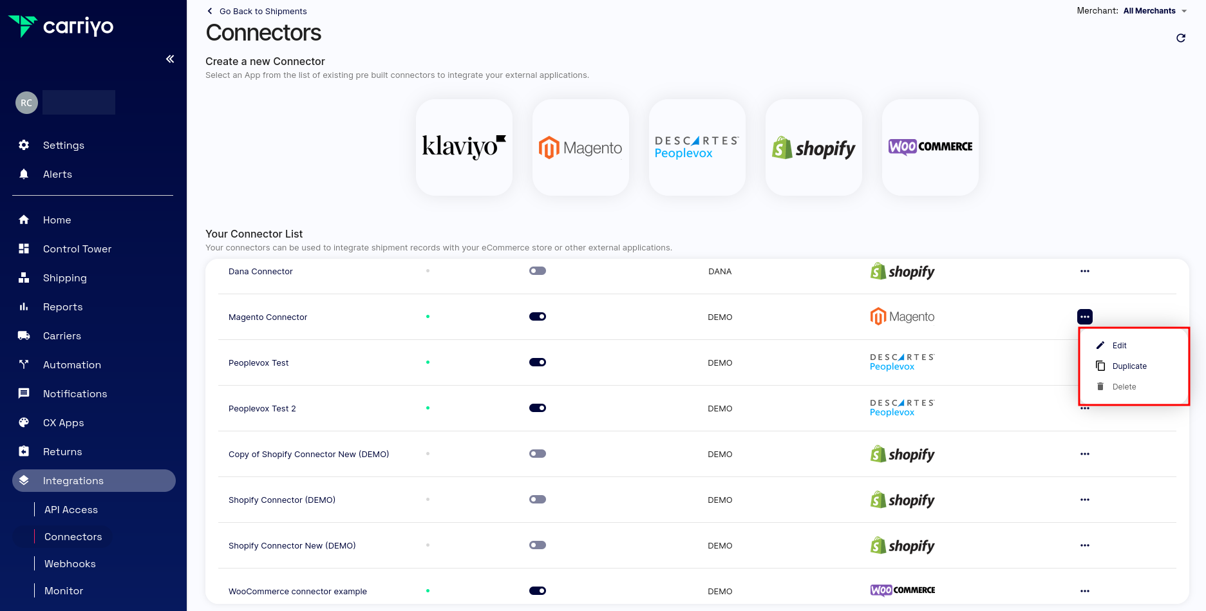Click the Magento Connector name
Viewport: 1206px width, 611px height.
[268, 317]
